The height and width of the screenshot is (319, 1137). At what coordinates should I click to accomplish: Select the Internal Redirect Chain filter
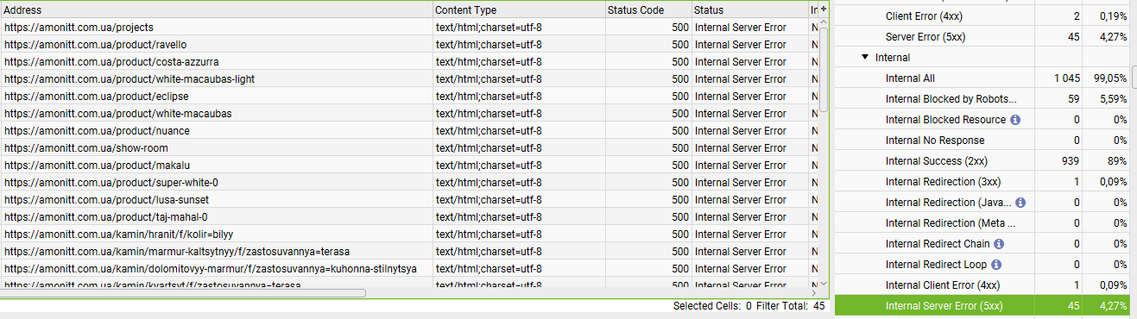tap(982, 244)
